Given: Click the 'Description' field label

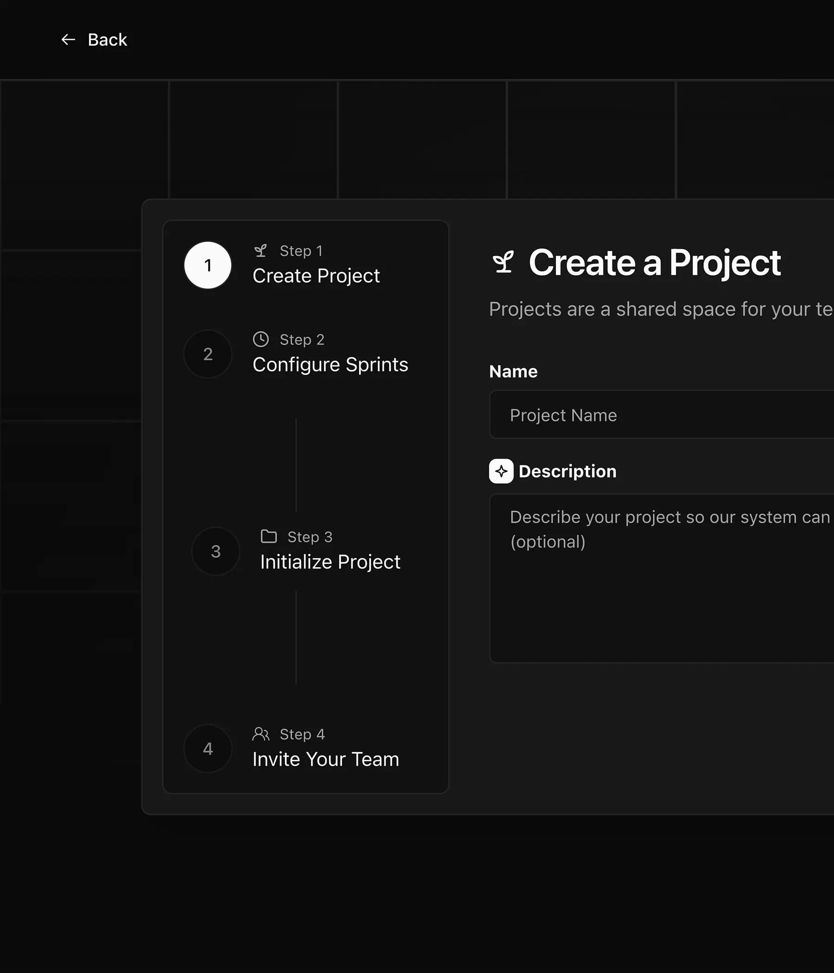Looking at the screenshot, I should [x=567, y=472].
